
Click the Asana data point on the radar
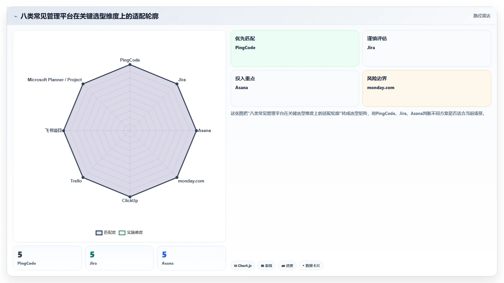click(x=196, y=131)
